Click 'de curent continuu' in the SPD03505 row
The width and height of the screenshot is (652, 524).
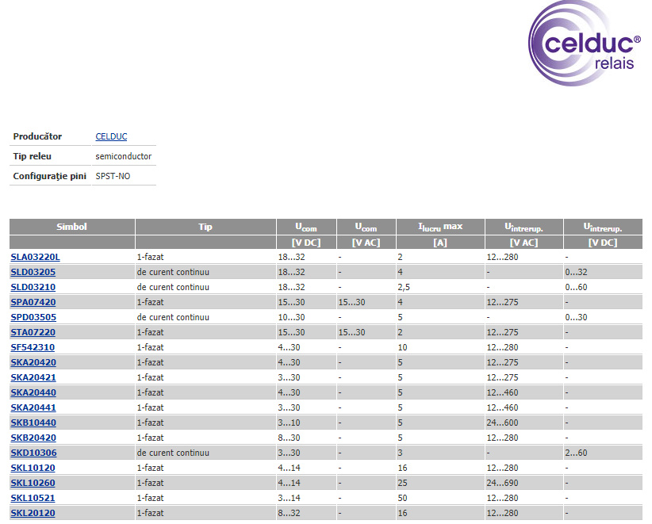[x=173, y=317]
